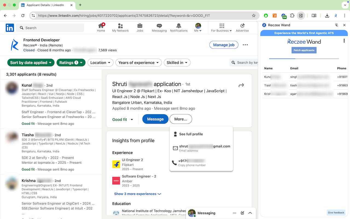Open the Sort by date applied dropdown

(31, 63)
